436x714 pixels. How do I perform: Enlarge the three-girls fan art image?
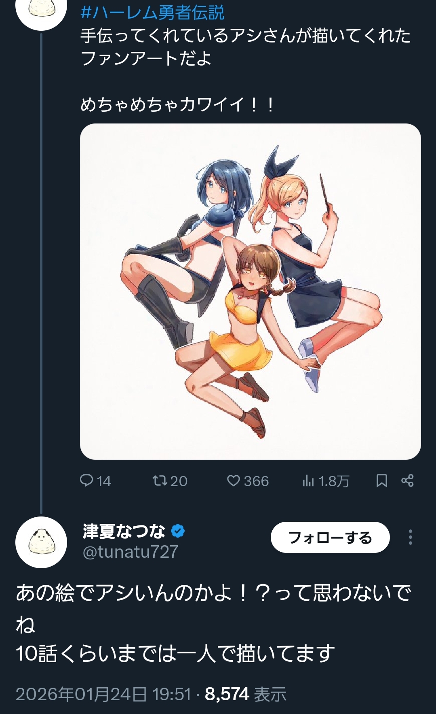250,291
